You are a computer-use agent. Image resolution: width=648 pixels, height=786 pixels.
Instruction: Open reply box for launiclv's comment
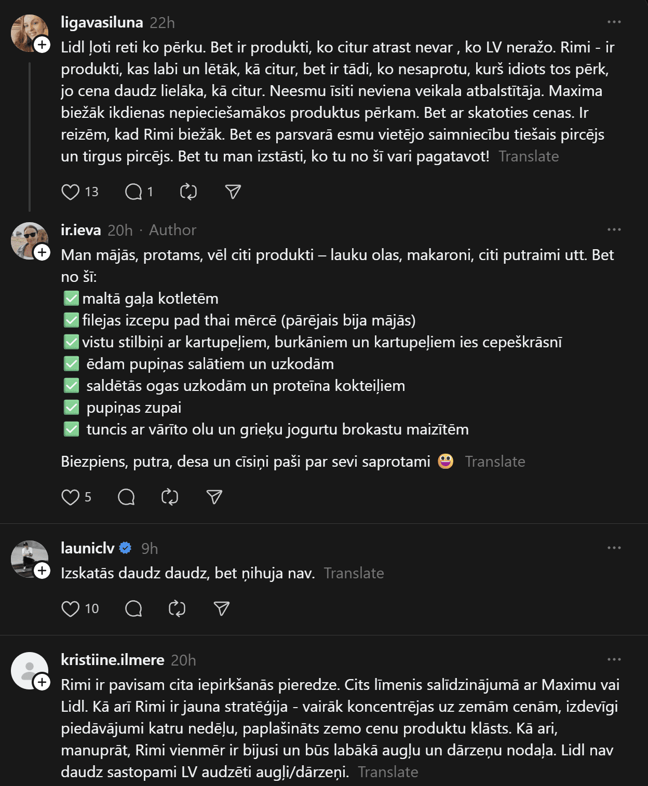click(x=133, y=608)
